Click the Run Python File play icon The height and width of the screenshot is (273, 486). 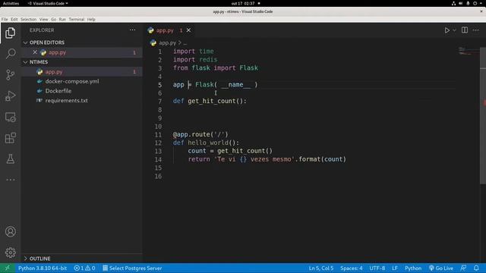447,30
